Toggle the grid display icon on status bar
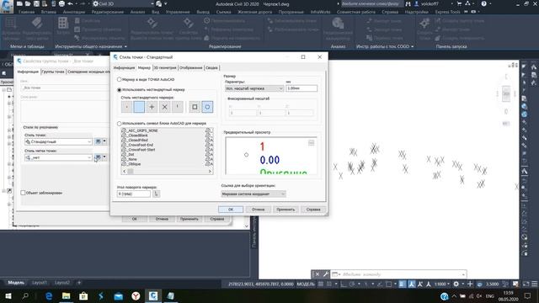 (321, 284)
